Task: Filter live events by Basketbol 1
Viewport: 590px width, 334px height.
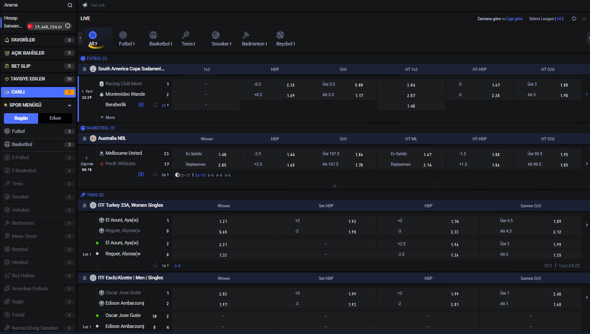Action: [160, 38]
